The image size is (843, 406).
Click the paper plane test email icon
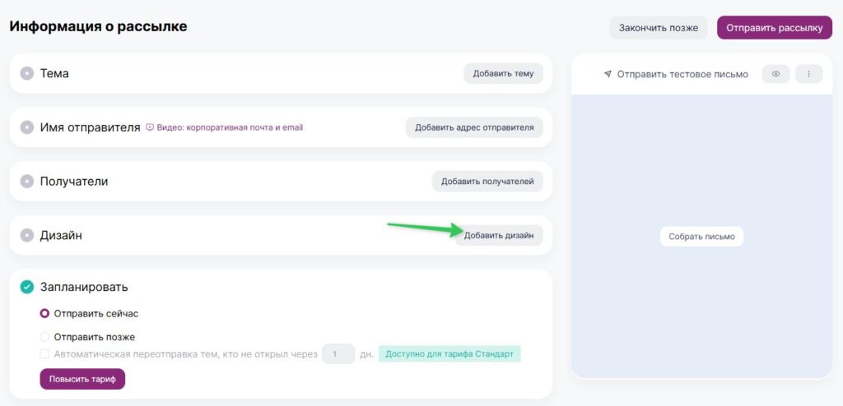click(x=608, y=74)
